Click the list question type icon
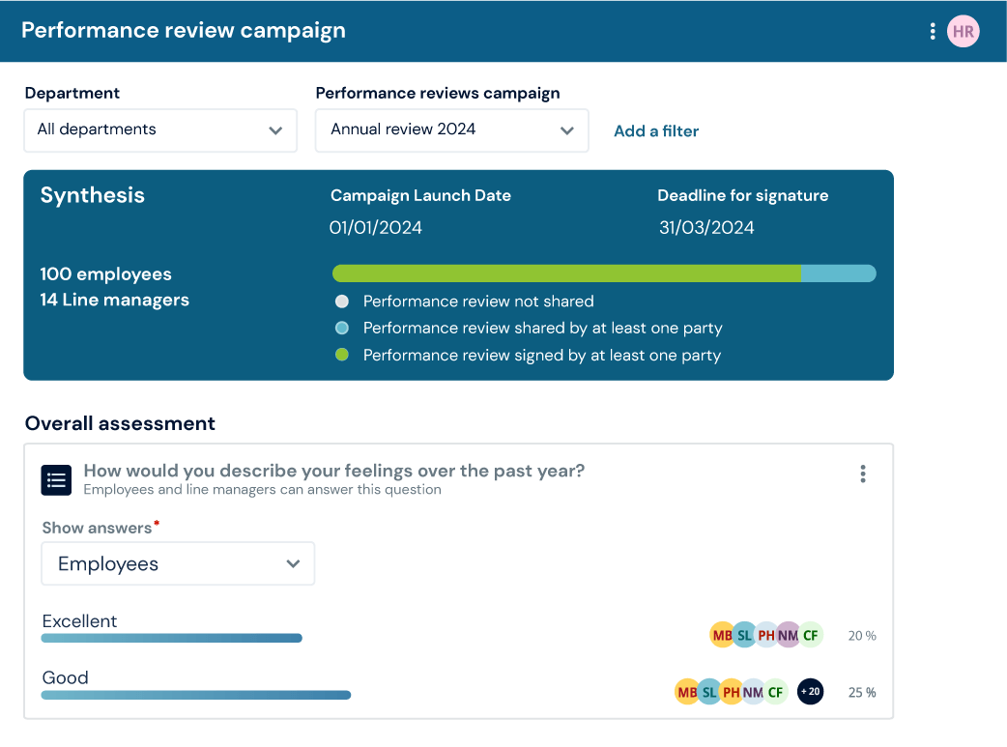Image resolution: width=1007 pixels, height=747 pixels. pyautogui.click(x=56, y=480)
